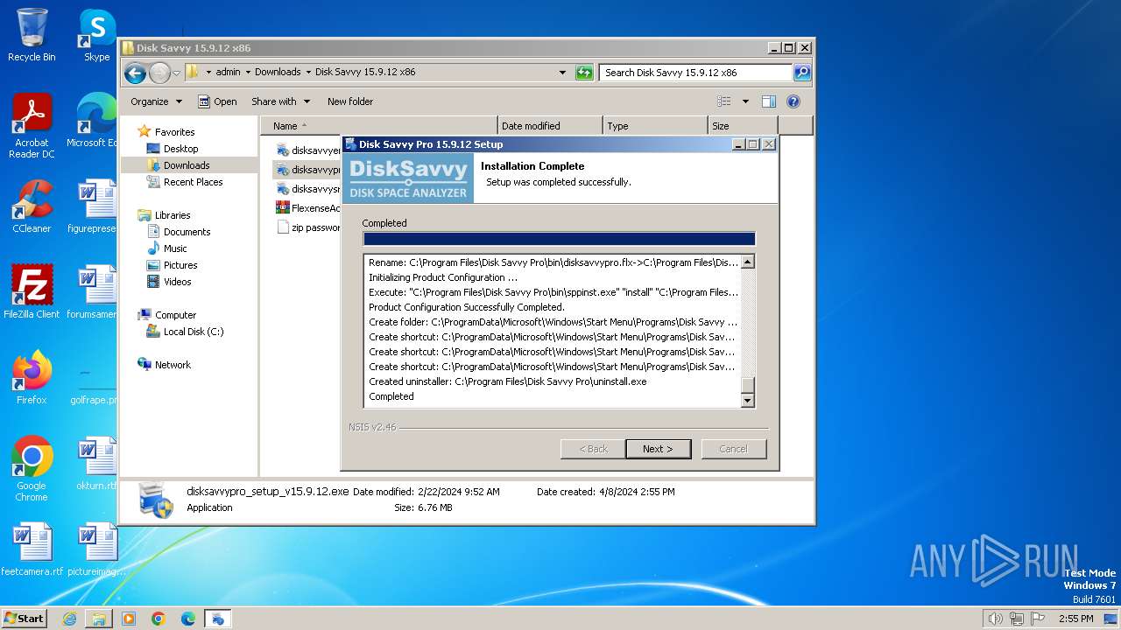Select Pictures library
Image resolution: width=1121 pixels, height=630 pixels.
pos(180,265)
